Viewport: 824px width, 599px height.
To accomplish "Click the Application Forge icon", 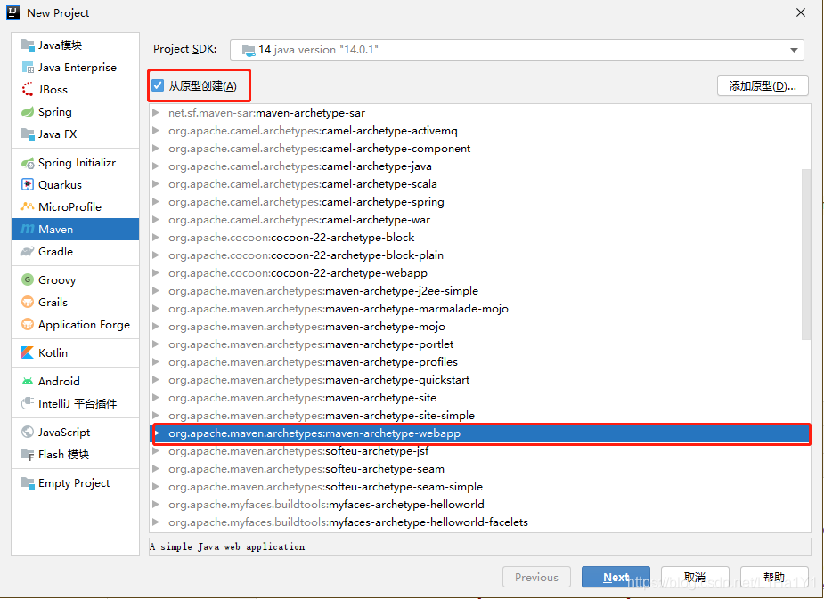I will click(x=28, y=325).
